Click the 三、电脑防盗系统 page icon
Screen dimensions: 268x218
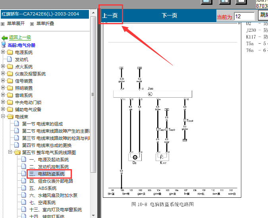24,174
